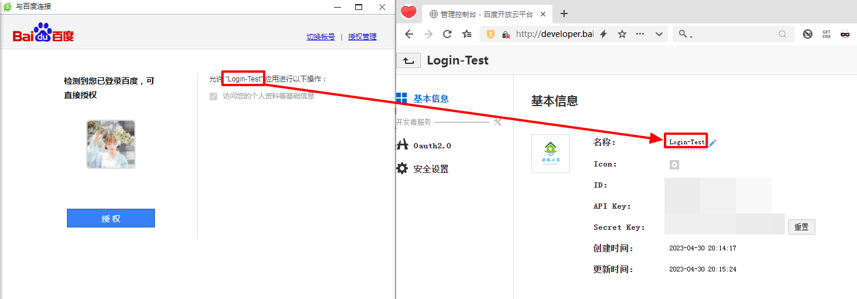Click the 更新时间: label
The width and height of the screenshot is (857, 299).
[613, 269]
